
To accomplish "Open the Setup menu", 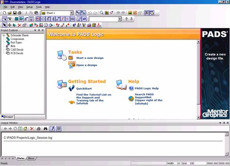I will click(29, 7).
